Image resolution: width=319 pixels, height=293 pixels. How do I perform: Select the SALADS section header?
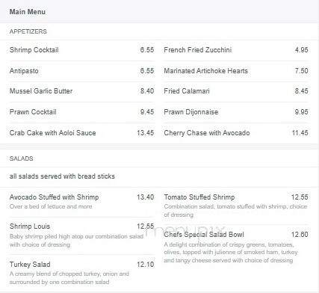coord(21,158)
